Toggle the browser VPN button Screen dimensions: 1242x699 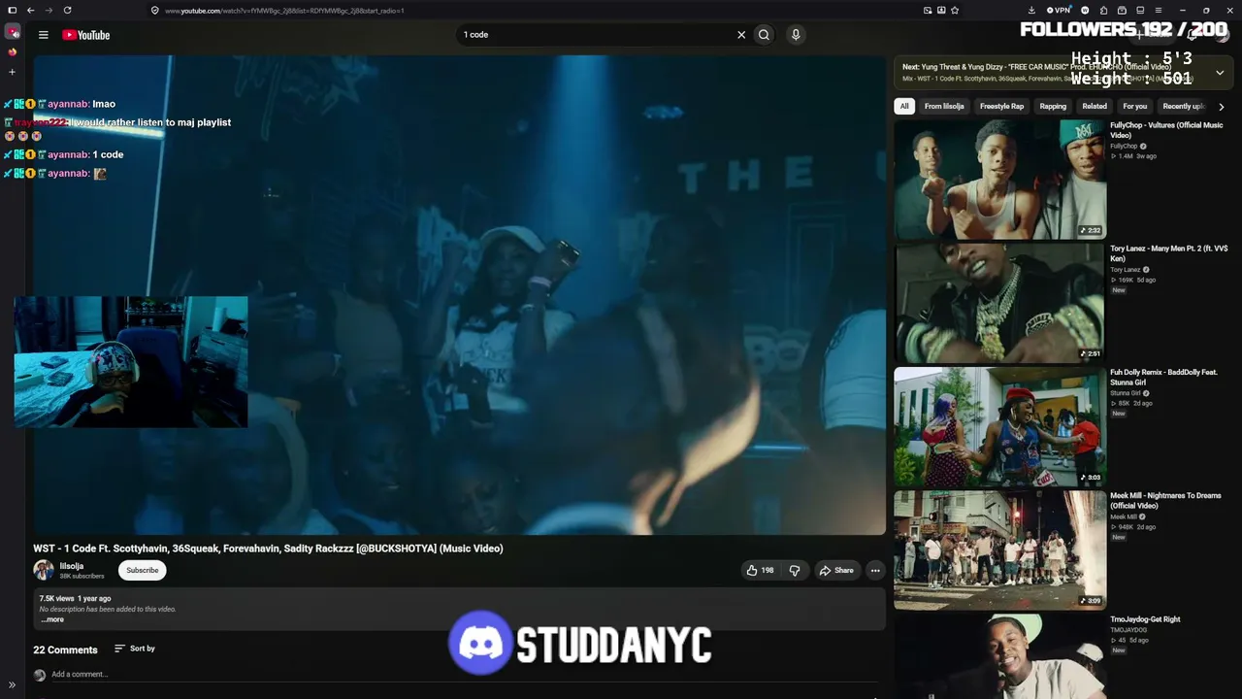[x=1059, y=10]
